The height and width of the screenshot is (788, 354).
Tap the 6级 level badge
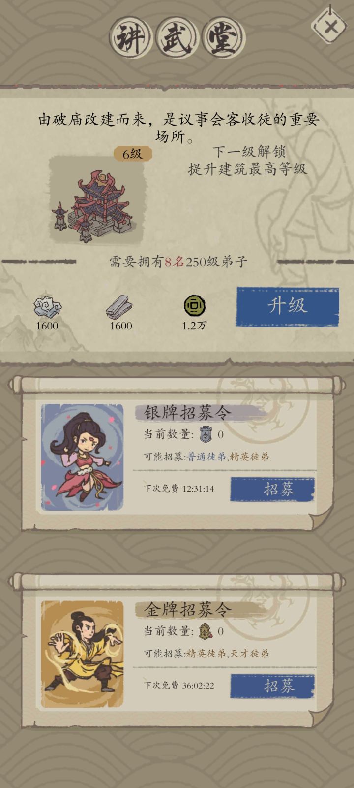(x=132, y=154)
